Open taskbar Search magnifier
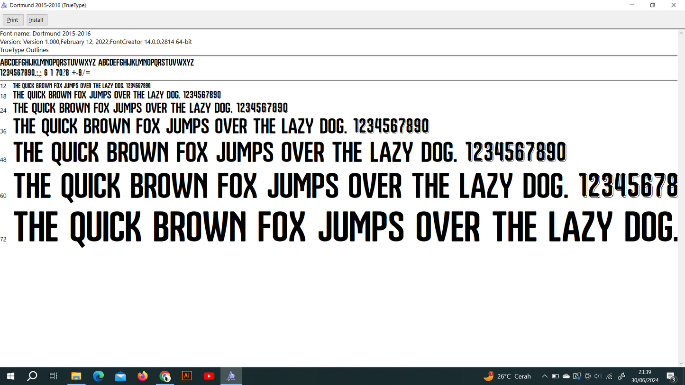 [x=32, y=376]
